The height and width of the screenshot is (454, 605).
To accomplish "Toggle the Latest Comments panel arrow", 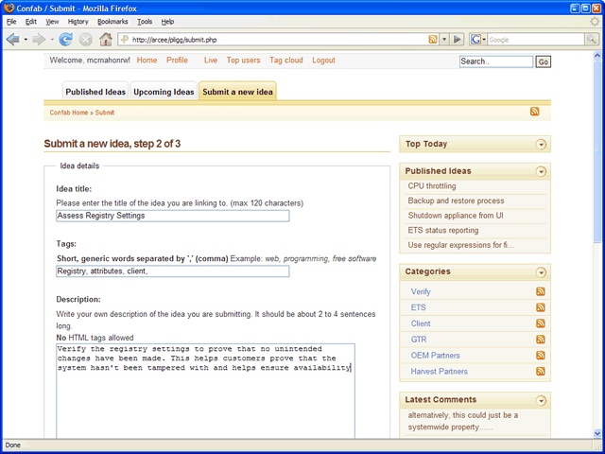I will (541, 400).
